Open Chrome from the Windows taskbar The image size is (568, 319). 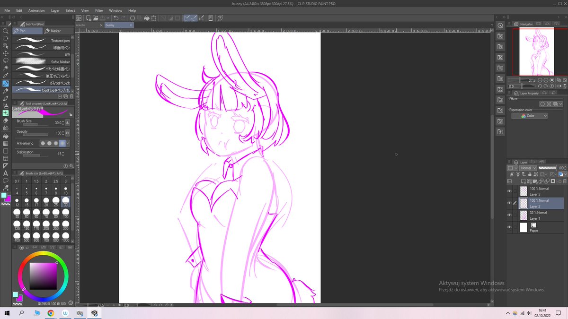coord(51,313)
